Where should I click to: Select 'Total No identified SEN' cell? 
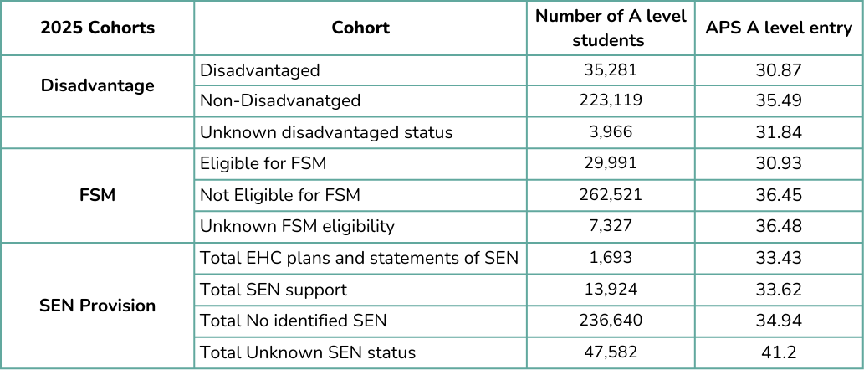[294, 321]
